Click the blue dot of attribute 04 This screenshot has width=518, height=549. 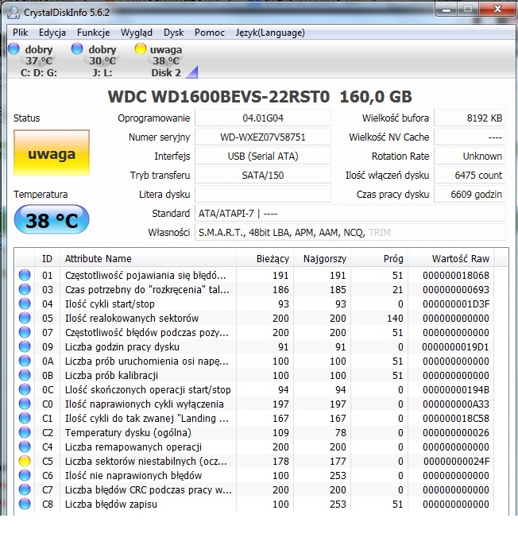point(25,303)
